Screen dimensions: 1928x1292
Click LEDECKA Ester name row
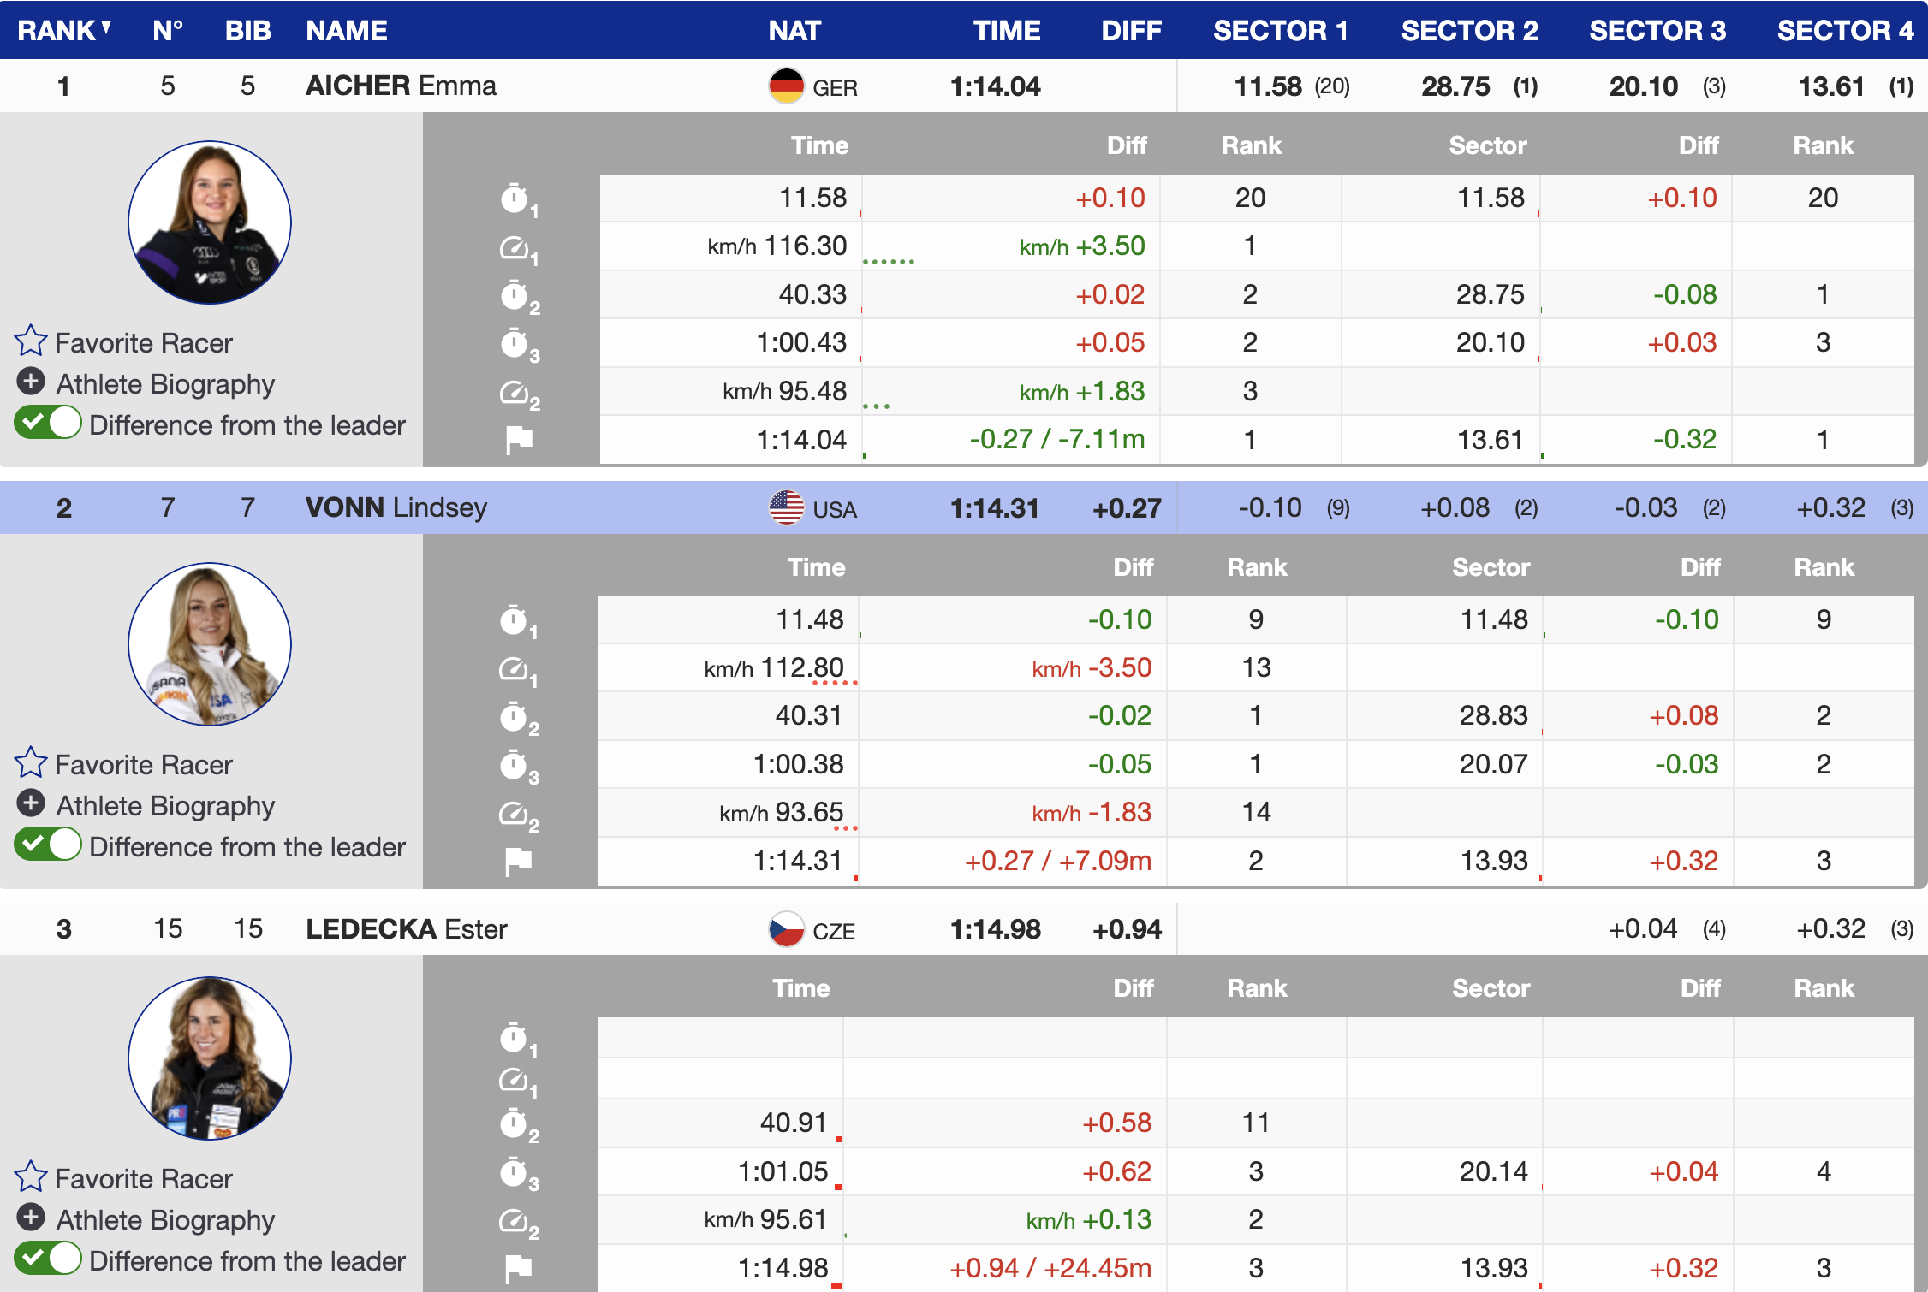pyautogui.click(x=406, y=929)
